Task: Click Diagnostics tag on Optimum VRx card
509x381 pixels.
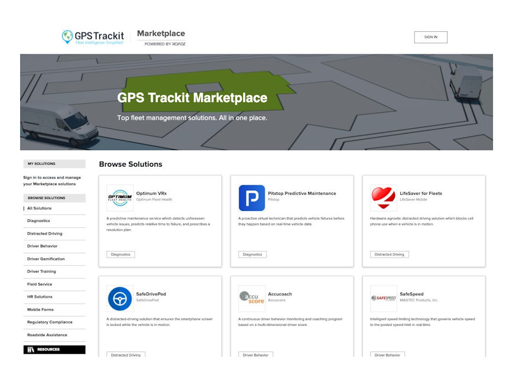Action: (x=121, y=255)
